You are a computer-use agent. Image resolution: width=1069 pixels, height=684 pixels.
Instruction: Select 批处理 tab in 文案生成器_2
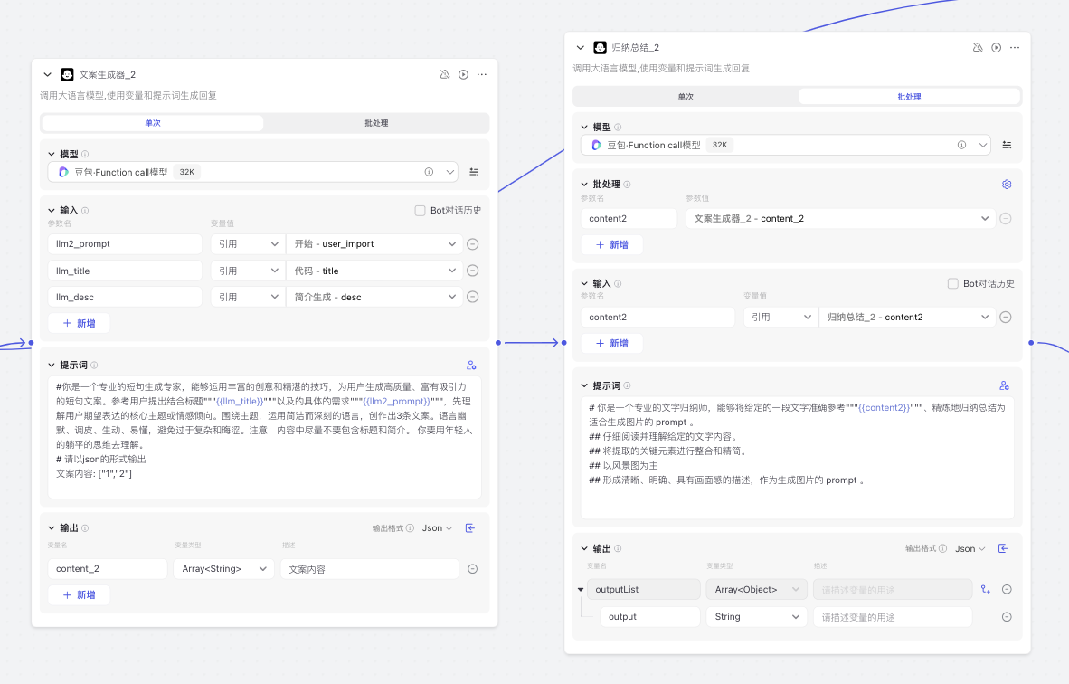tap(376, 123)
